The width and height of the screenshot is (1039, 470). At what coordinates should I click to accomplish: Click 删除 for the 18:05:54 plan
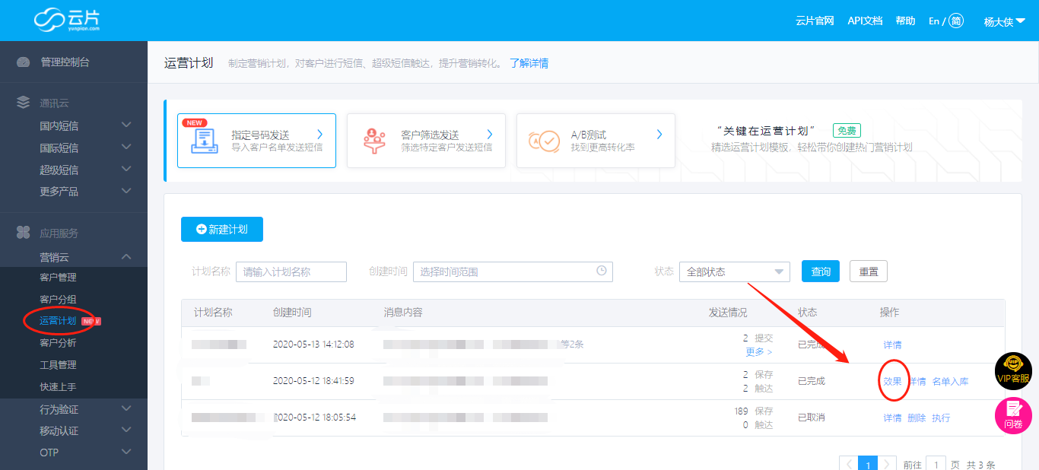917,418
